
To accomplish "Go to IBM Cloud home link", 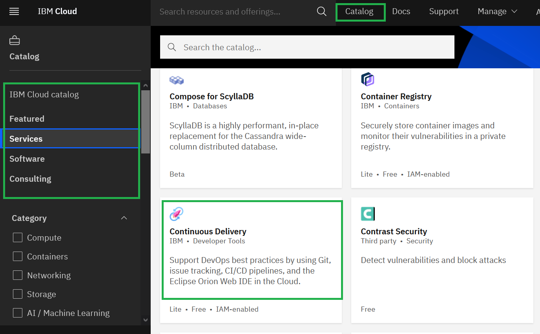I will 57,11.
